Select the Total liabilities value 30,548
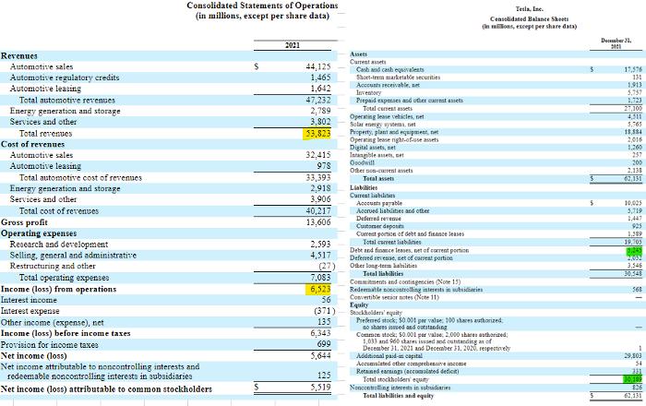 coord(633,274)
